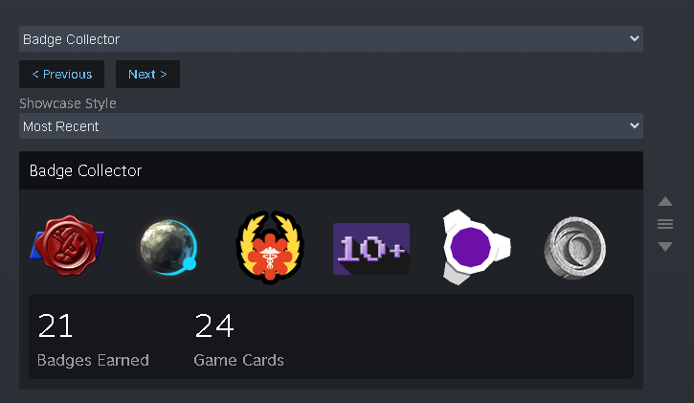Screen dimensions: 694x403
Task: Click the golden laurel medic badge
Action: 270,247
